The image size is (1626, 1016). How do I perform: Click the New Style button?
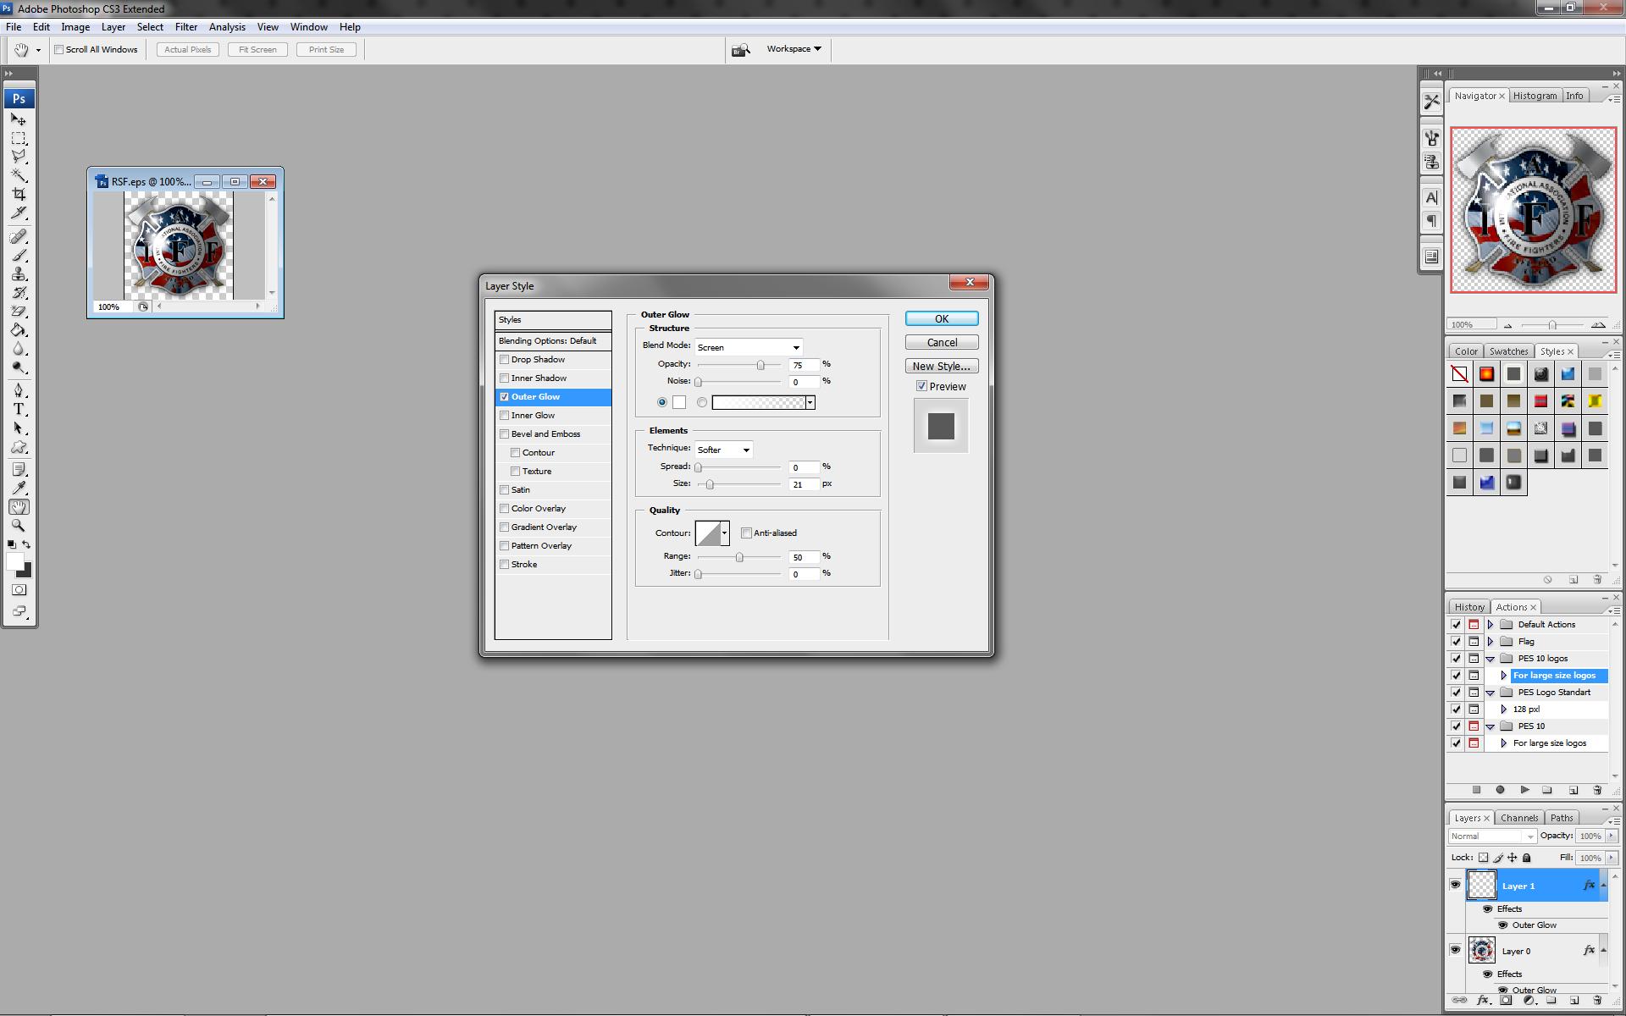(x=942, y=366)
